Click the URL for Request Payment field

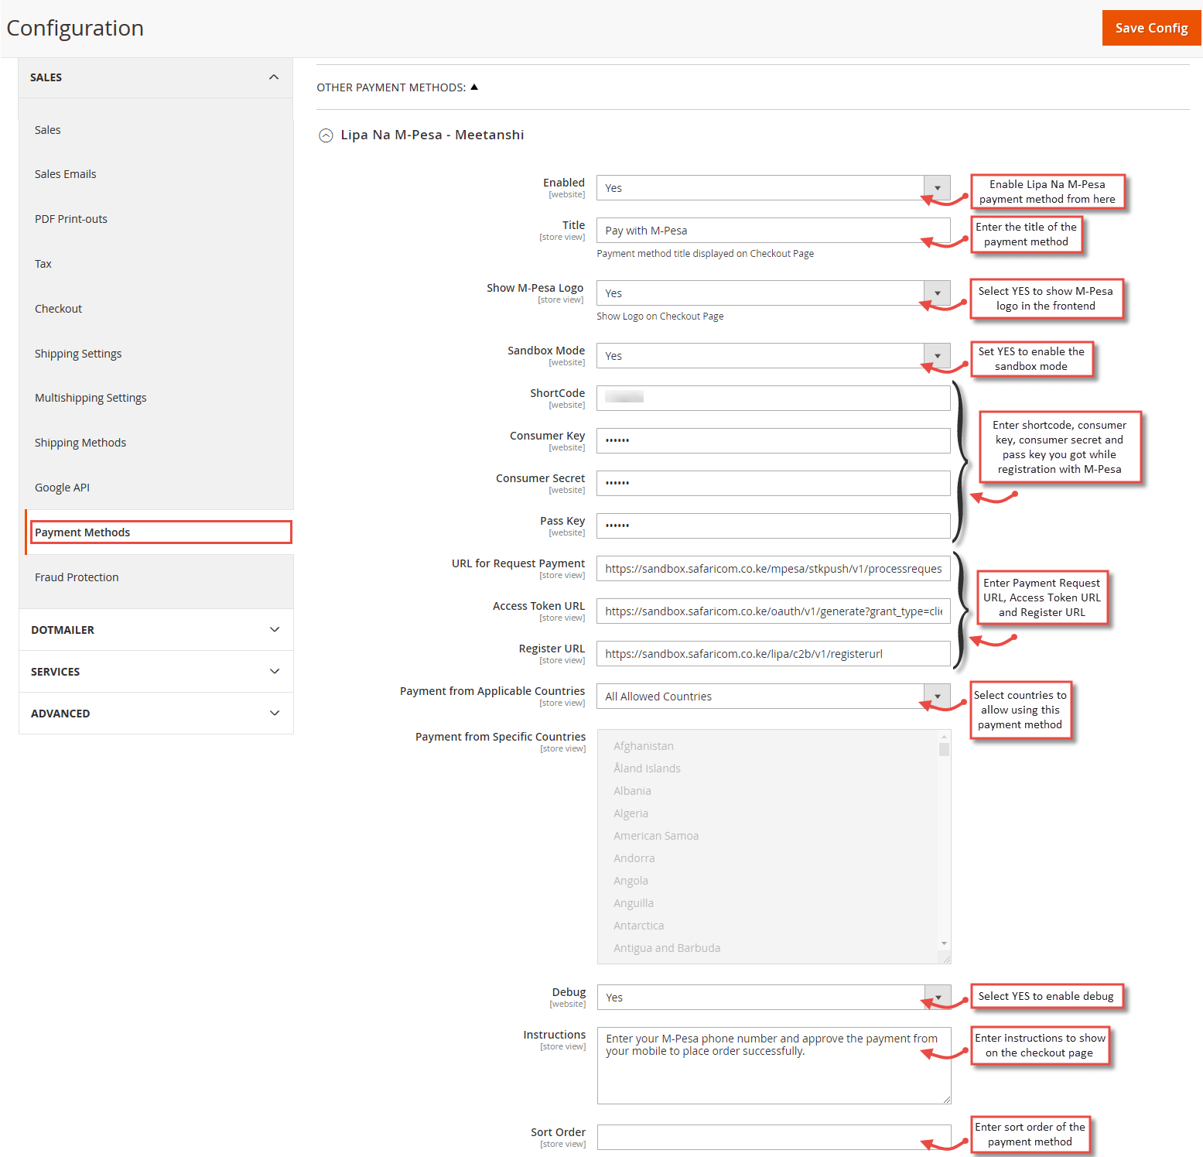click(774, 569)
